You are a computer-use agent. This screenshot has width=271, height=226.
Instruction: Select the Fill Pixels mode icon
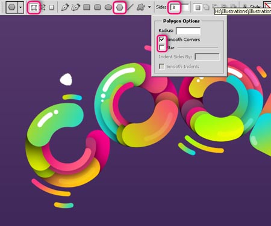(x=52, y=8)
